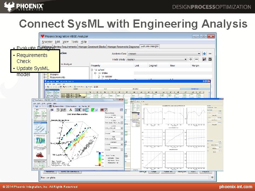Click the green square icon in plot toolbar

(x=93, y=110)
